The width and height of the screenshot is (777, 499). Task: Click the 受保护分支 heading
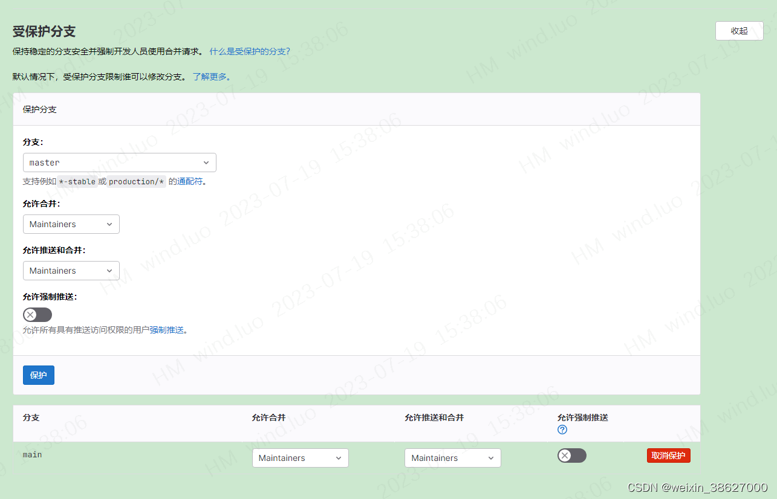coord(44,31)
